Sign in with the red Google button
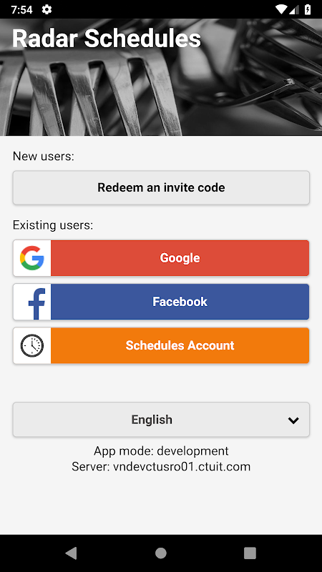Image resolution: width=322 pixels, height=572 pixels. [x=161, y=258]
